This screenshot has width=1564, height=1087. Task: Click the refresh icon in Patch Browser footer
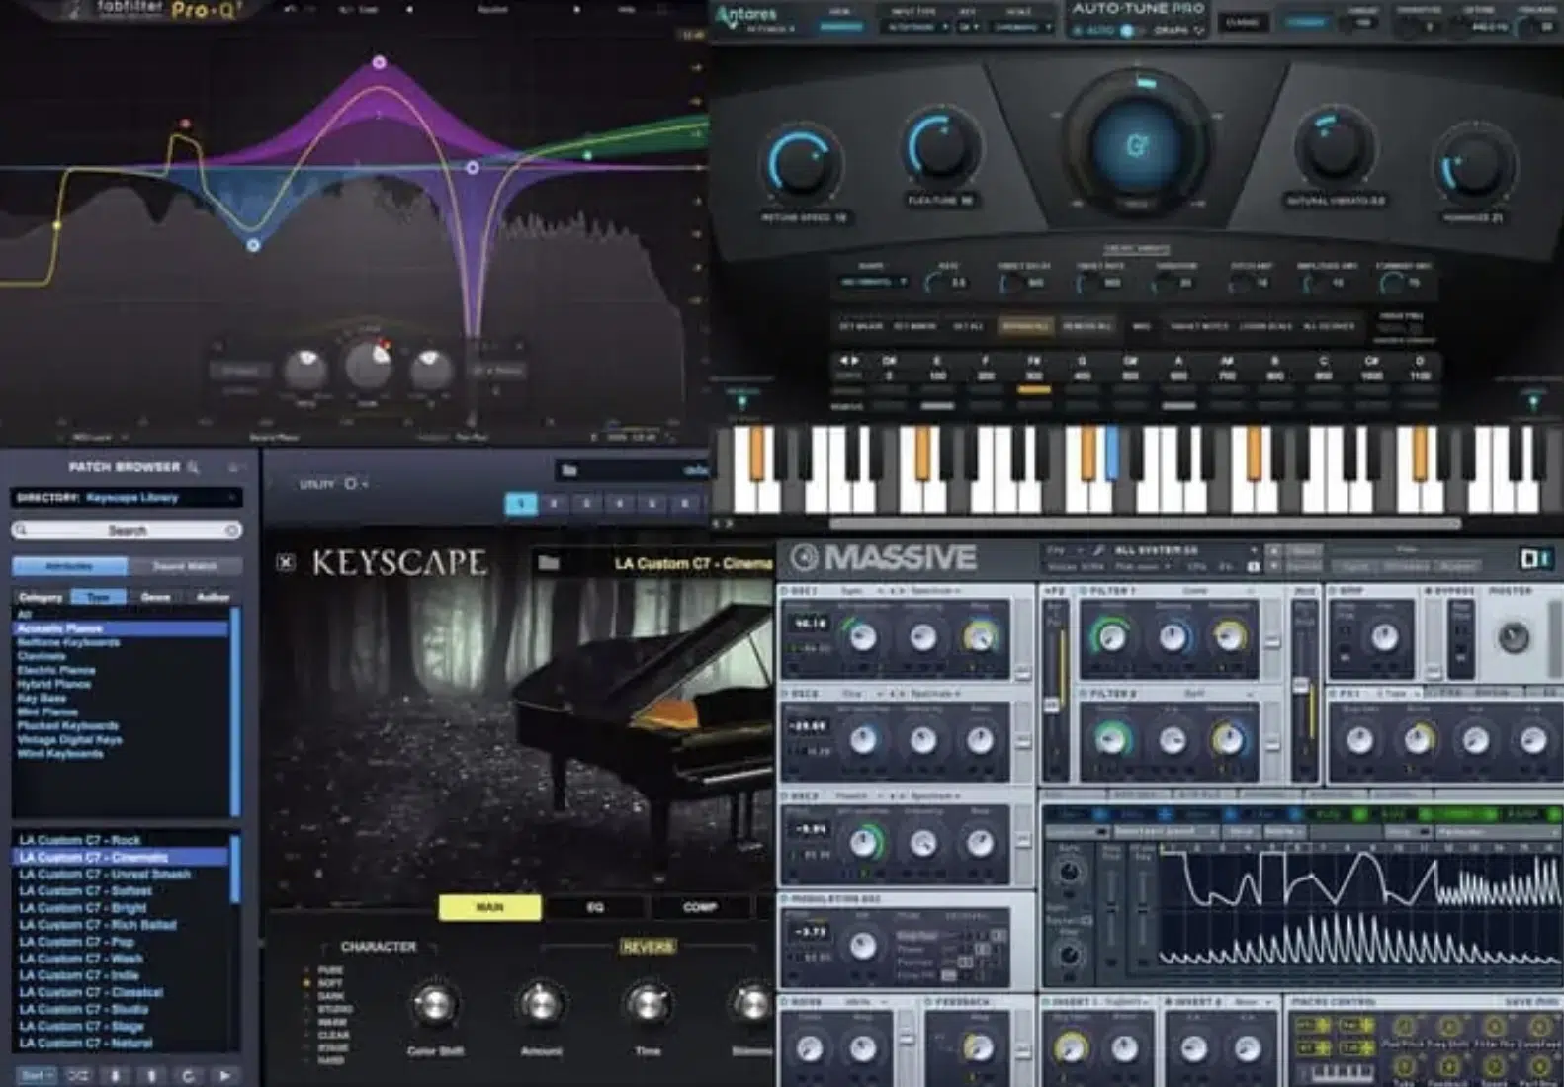[x=188, y=1075]
